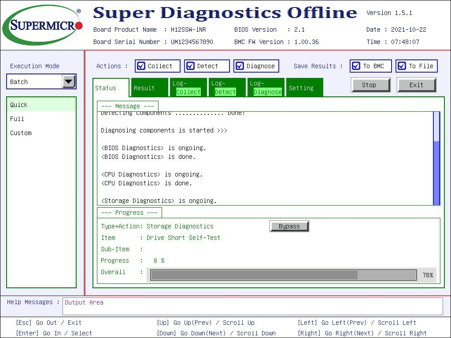Screen dimensions: 451x338
Task: Select the Full test mode
Action: (x=18, y=119)
